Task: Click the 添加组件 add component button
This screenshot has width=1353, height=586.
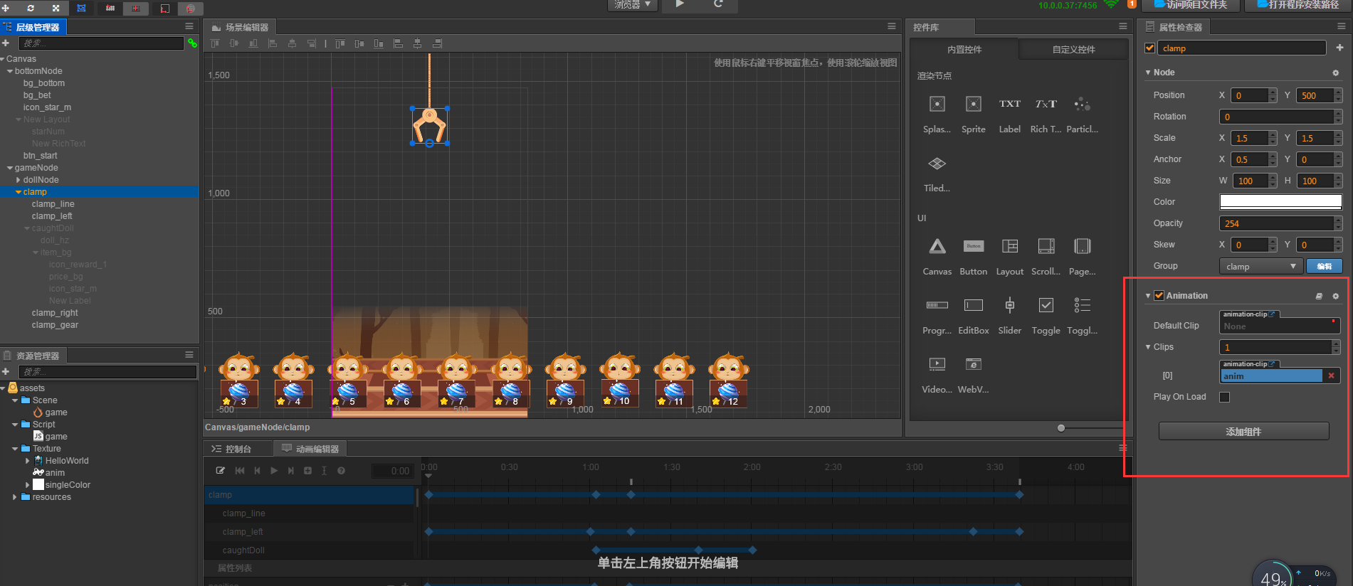Action: (1243, 432)
